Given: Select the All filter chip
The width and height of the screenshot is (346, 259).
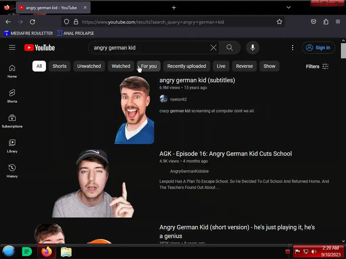Looking at the screenshot, I should (x=39, y=66).
